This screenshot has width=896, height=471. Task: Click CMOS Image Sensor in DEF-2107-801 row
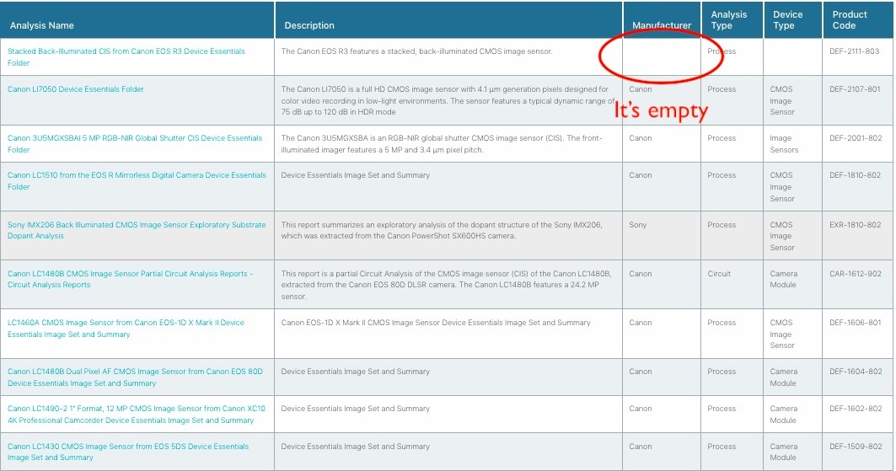(781, 100)
